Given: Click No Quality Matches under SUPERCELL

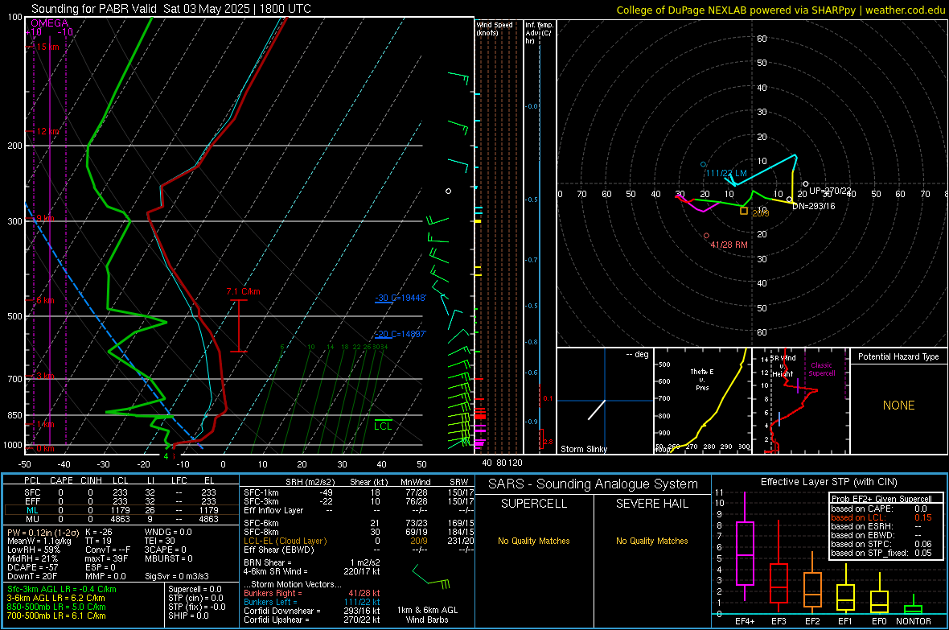Looking at the screenshot, I should [534, 541].
